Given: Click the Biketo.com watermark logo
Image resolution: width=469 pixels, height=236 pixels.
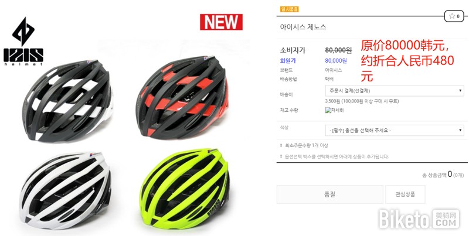Looking at the screenshot, I should click(x=419, y=219).
